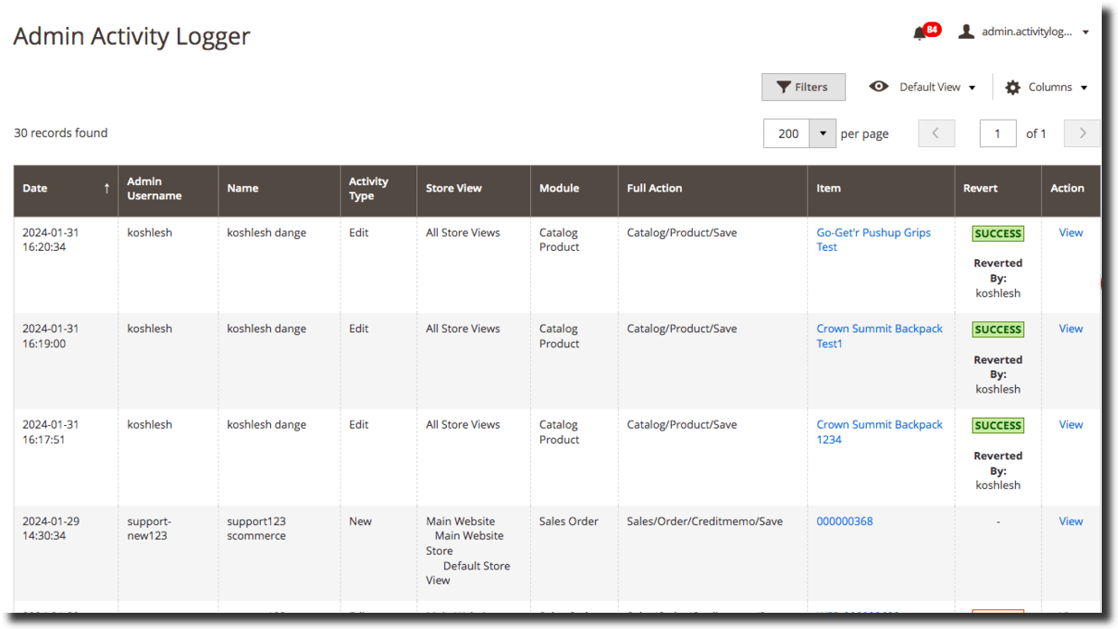Image resolution: width=1118 pixels, height=629 pixels.
Task: Click the Date column sort arrow
Action: (x=107, y=189)
